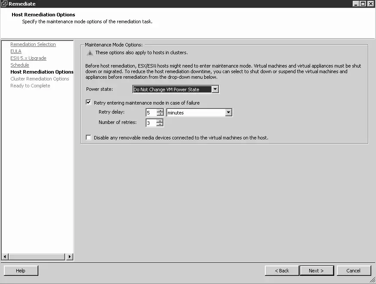Image resolution: width=376 pixels, height=284 pixels.
Task: Go to the EULA step
Action: point(16,51)
